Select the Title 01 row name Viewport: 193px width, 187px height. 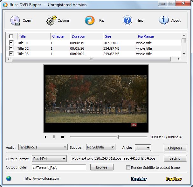pyautogui.click(x=23, y=43)
